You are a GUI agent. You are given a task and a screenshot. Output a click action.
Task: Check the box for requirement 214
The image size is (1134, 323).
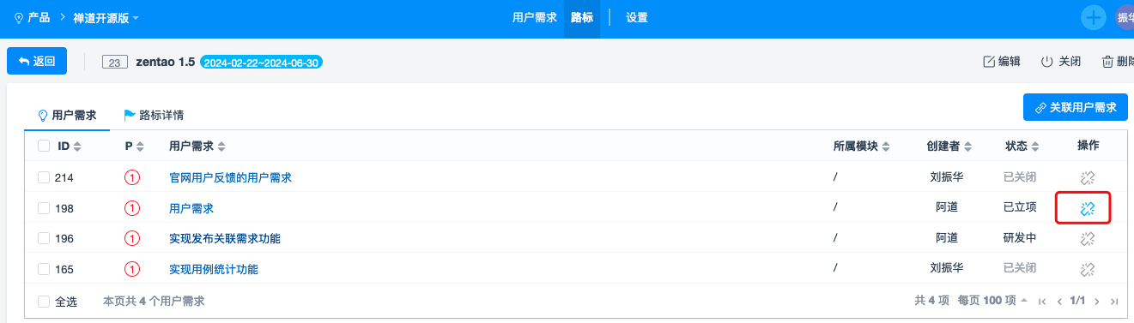44,177
